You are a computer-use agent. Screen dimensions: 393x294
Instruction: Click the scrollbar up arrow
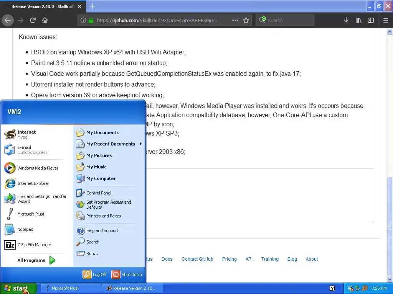(390, 31)
